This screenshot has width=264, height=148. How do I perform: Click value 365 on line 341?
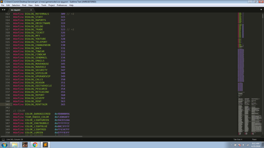[x=63, y=105]
